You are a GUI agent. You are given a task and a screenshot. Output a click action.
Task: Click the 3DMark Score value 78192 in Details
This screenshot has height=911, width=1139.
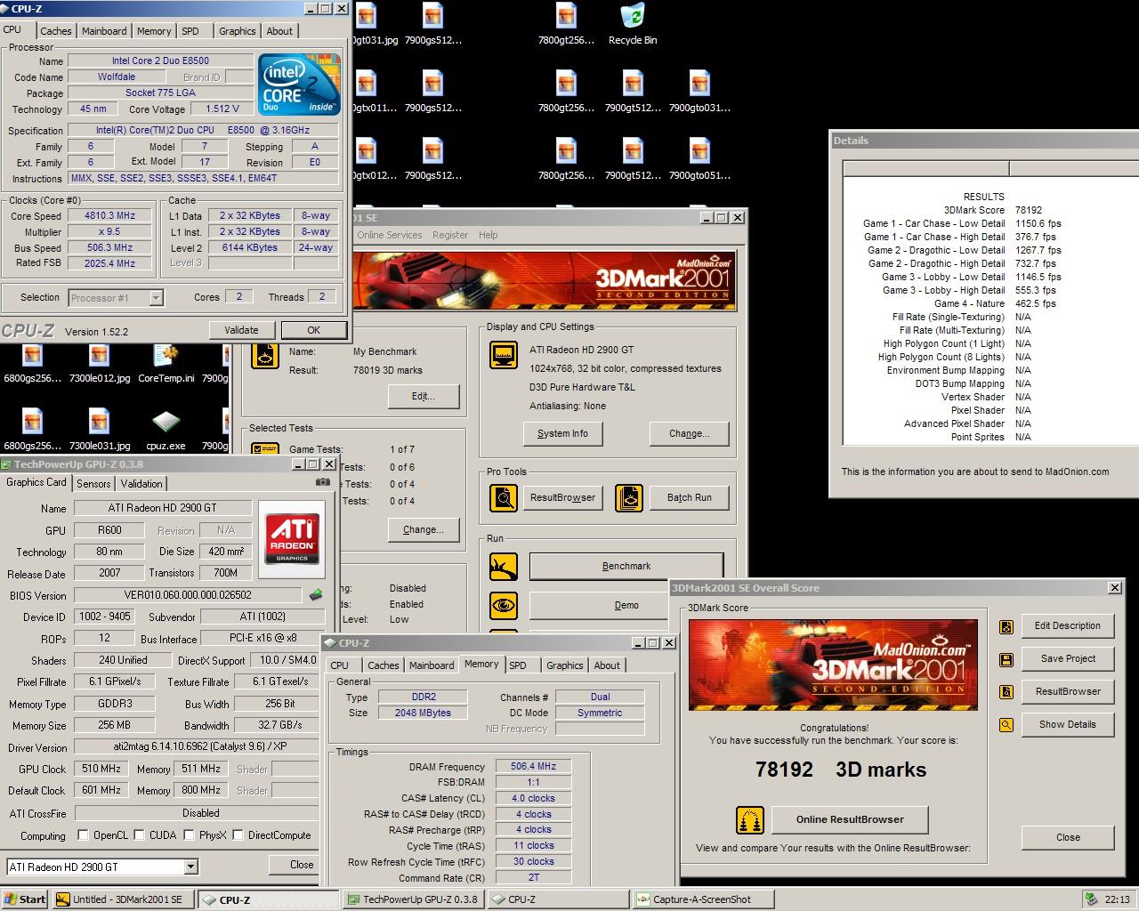tap(1029, 211)
